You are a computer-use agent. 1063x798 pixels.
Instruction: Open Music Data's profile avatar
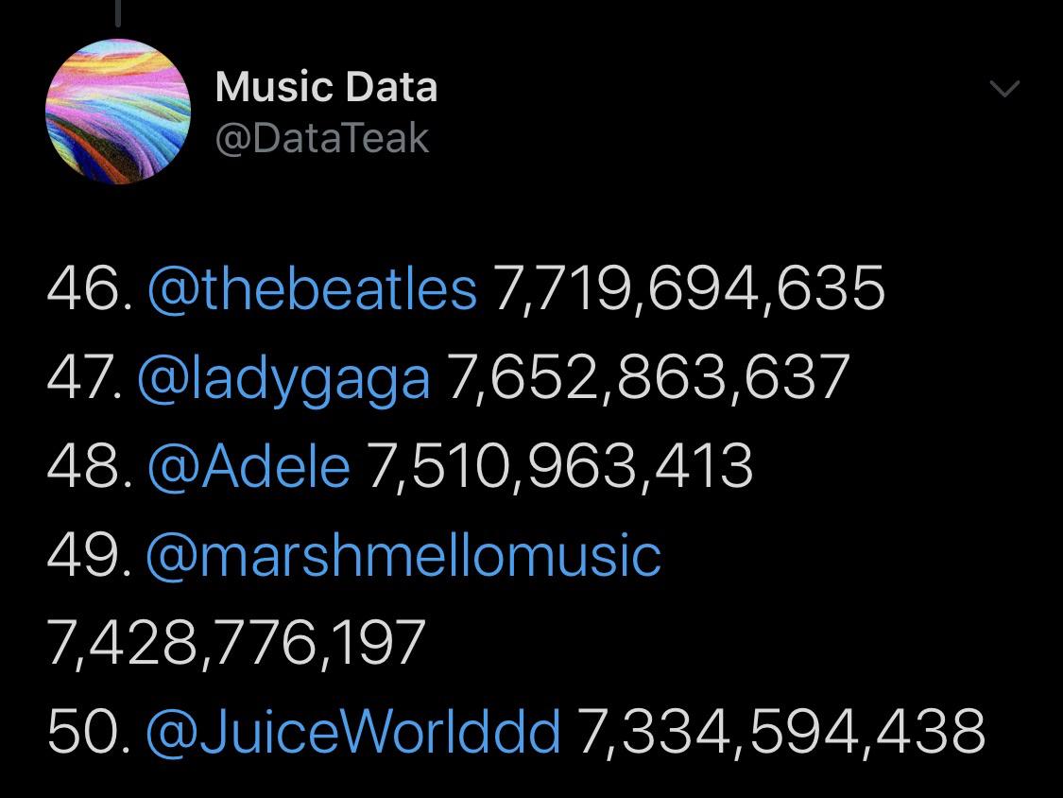coord(117,111)
